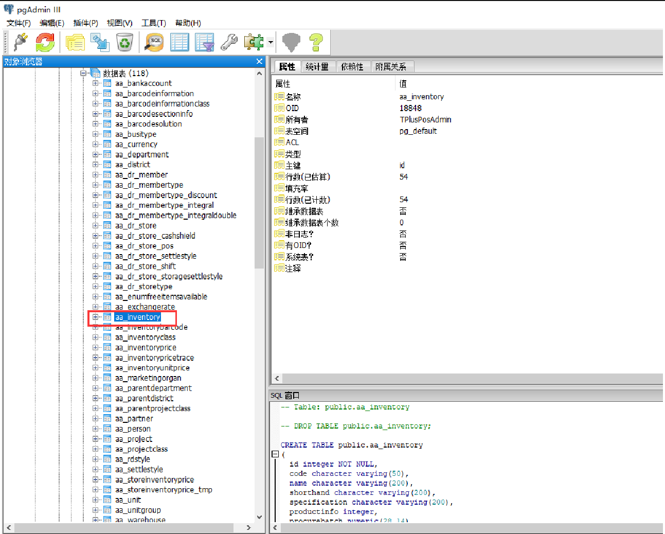Image resolution: width=665 pixels, height=534 pixels.
Task: Select the aa_settlestyle table
Action: (139, 469)
